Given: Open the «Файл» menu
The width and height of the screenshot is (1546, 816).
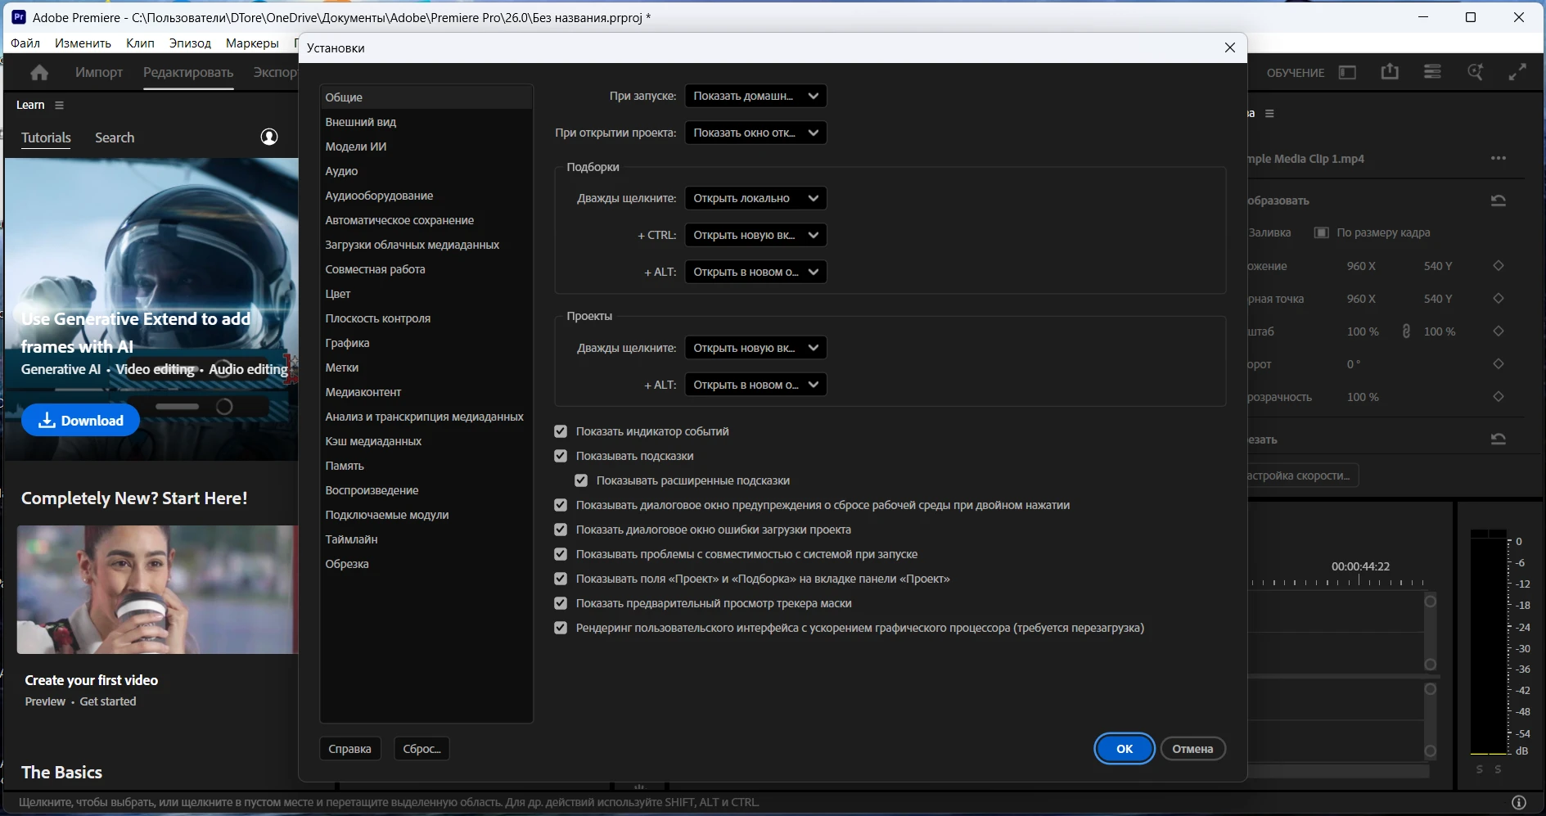Looking at the screenshot, I should pyautogui.click(x=25, y=43).
